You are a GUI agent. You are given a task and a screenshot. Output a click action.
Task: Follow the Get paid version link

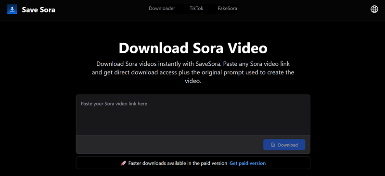(247, 163)
